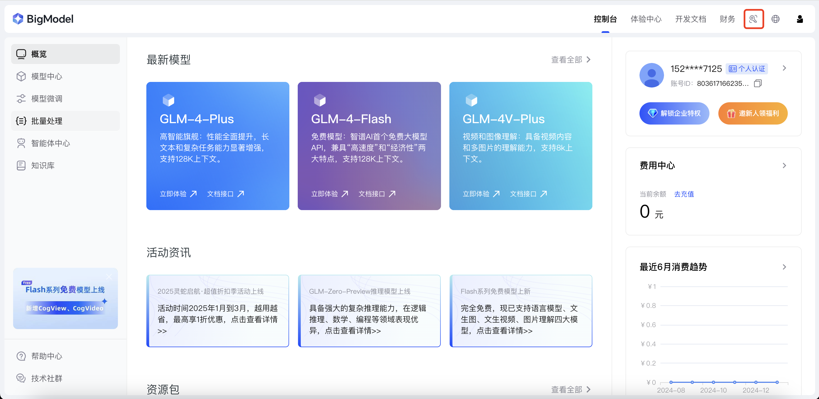Expand the 费用中心 panel arrow

784,166
